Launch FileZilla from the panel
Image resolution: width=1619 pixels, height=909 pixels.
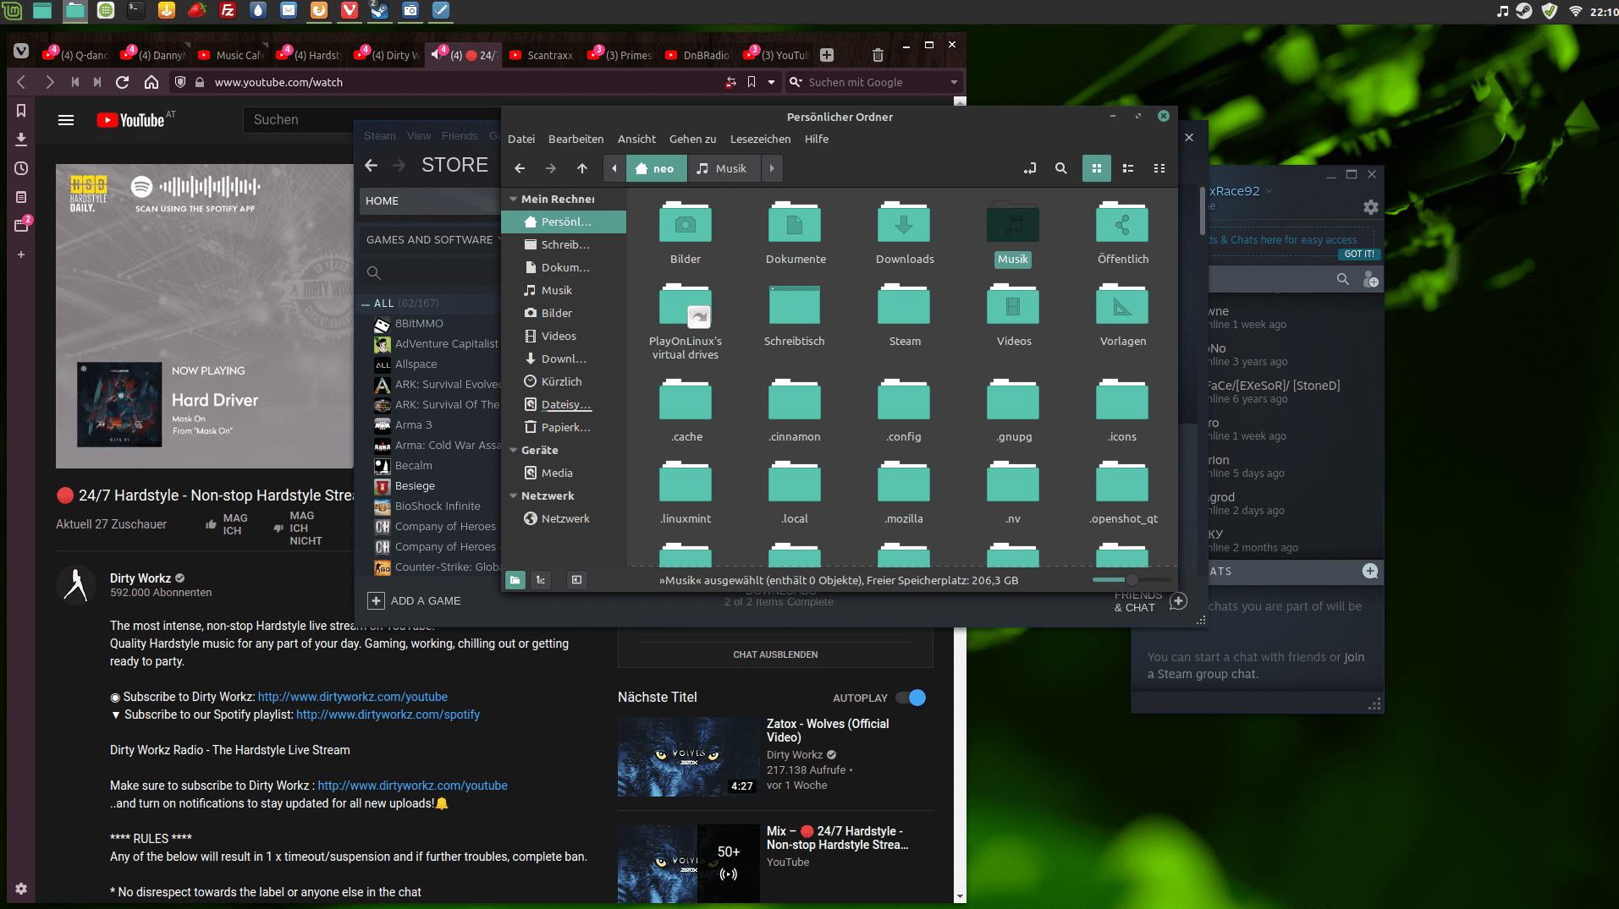tap(228, 10)
